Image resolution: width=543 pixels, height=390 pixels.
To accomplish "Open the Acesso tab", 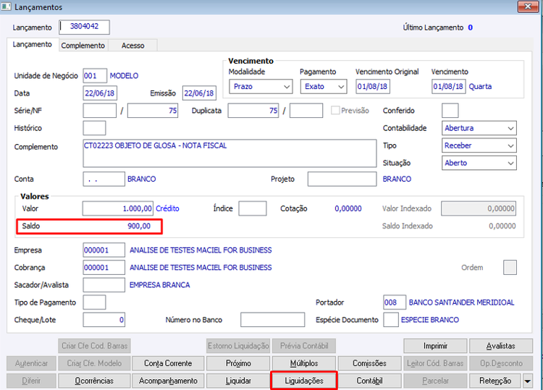I will point(132,46).
